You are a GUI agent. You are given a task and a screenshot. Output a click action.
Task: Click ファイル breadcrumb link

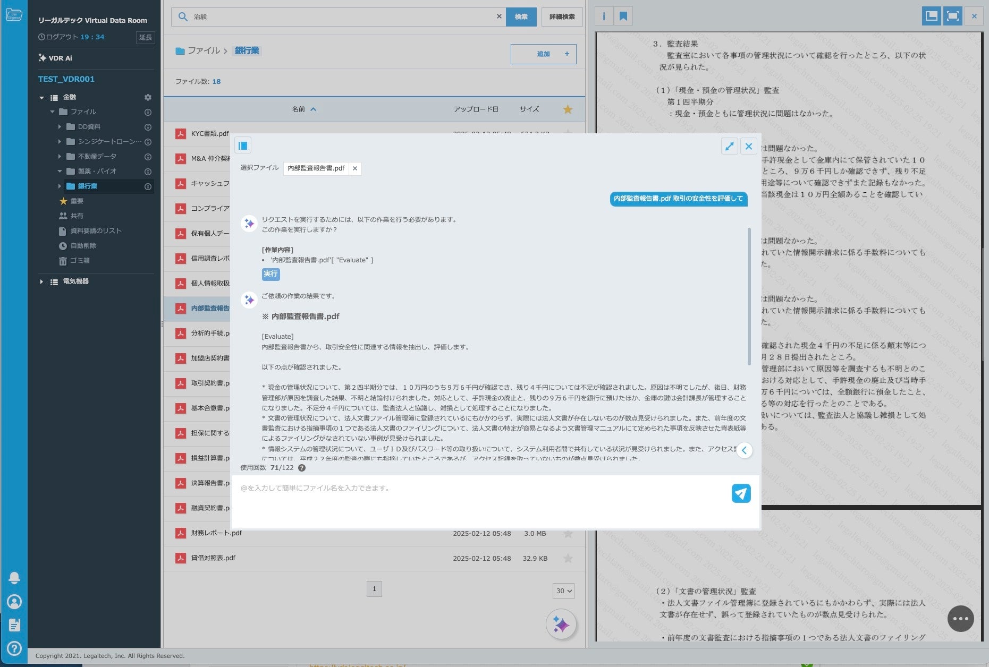(x=204, y=50)
